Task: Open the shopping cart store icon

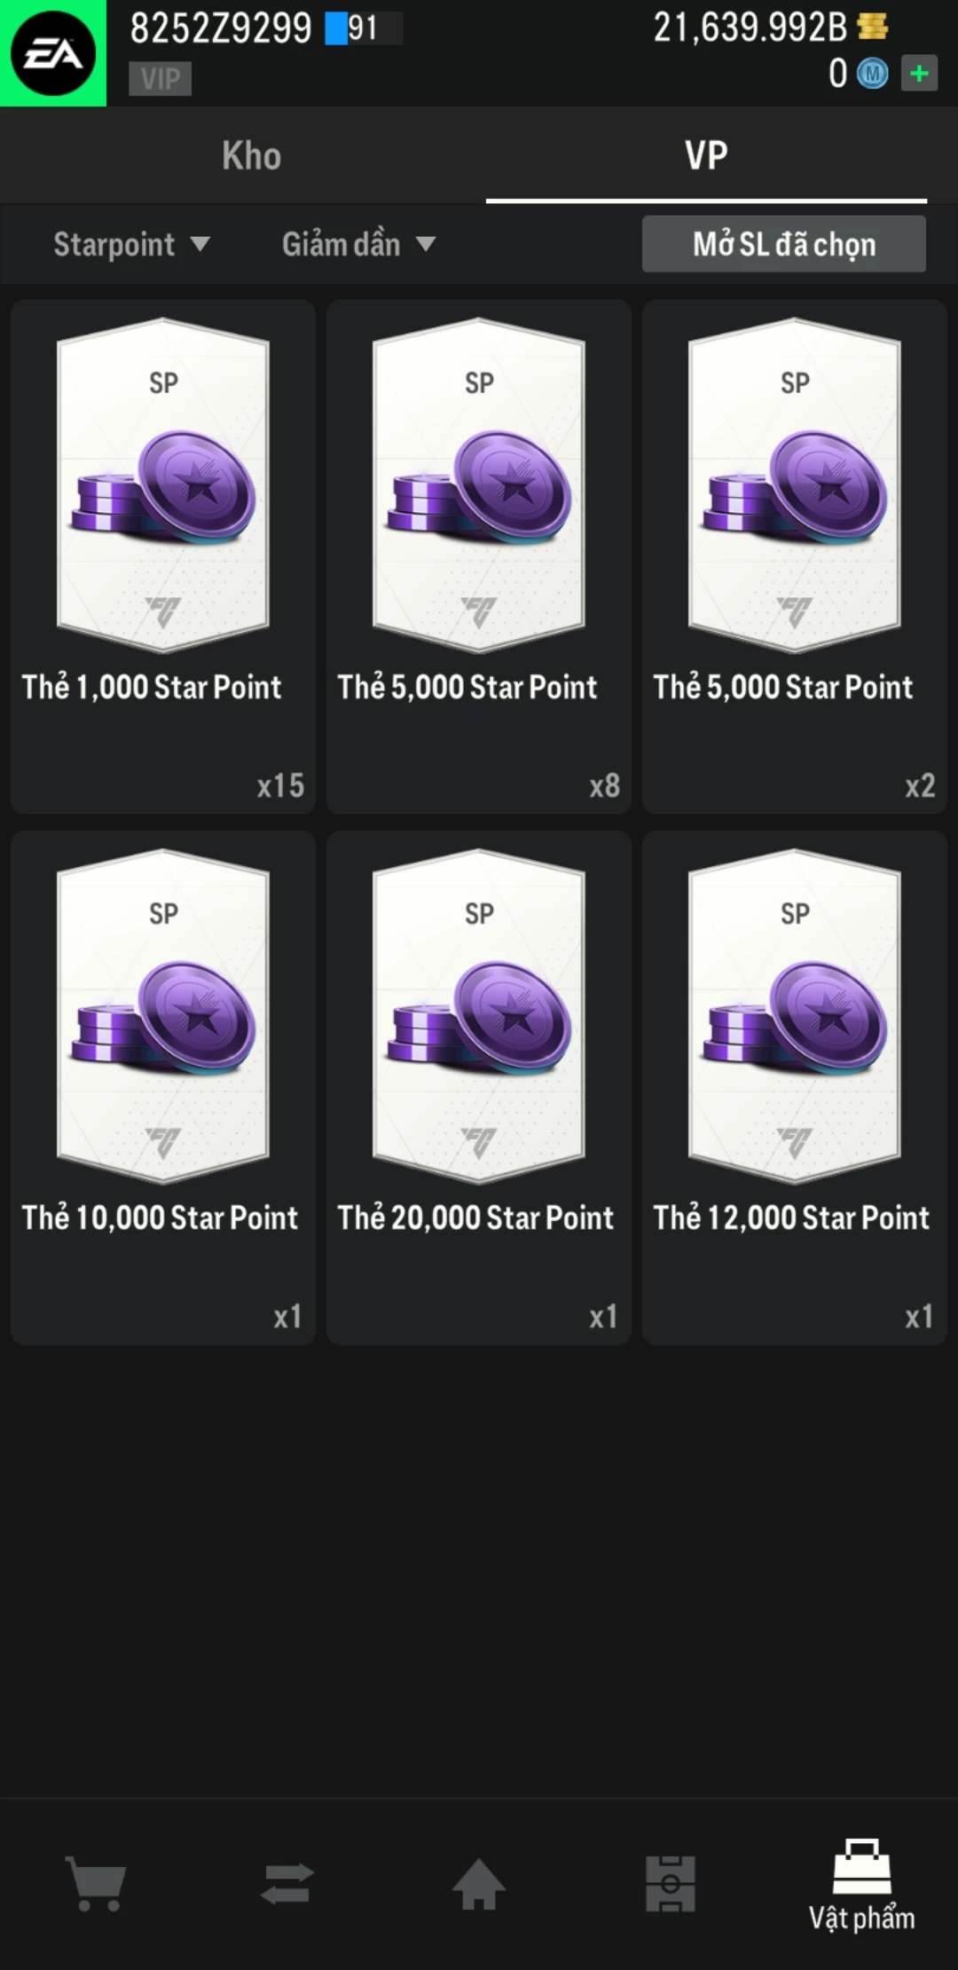Action: click(96, 1883)
